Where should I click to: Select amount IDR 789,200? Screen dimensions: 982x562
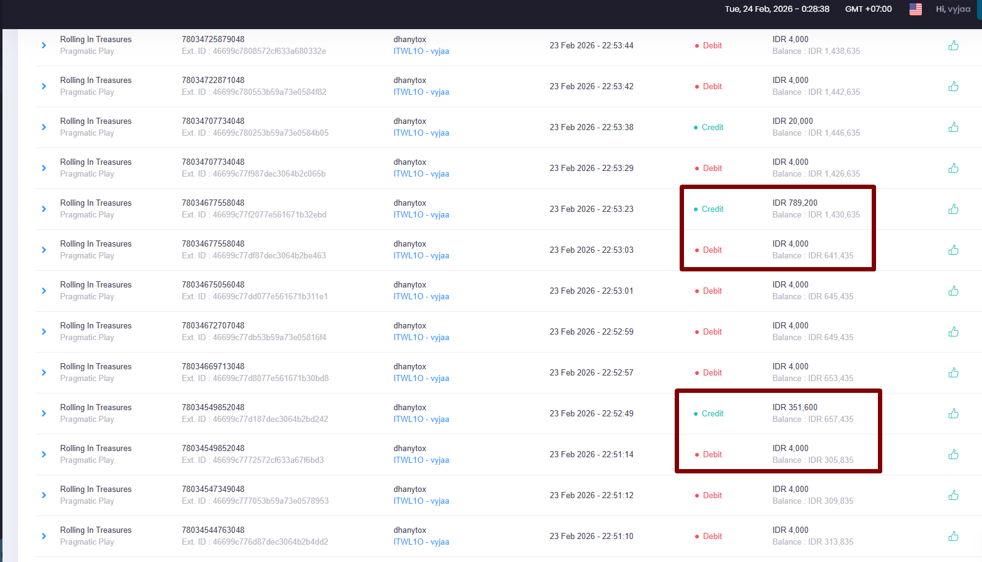[795, 203]
